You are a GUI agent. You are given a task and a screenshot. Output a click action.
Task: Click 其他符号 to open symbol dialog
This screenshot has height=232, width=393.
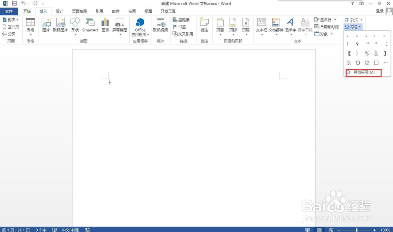click(x=362, y=72)
